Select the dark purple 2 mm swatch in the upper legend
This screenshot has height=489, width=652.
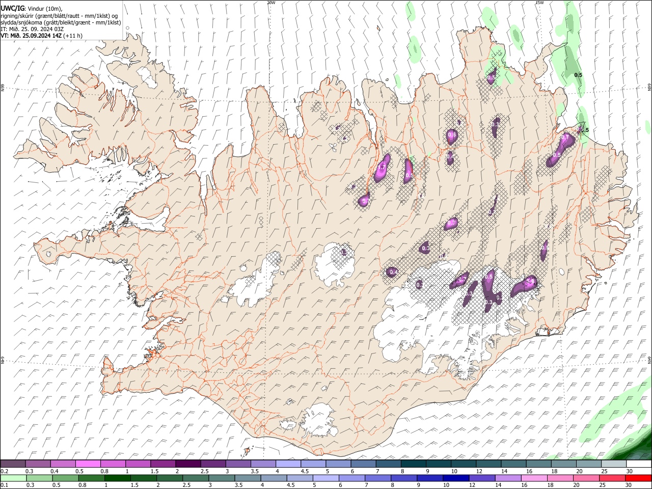click(x=188, y=464)
